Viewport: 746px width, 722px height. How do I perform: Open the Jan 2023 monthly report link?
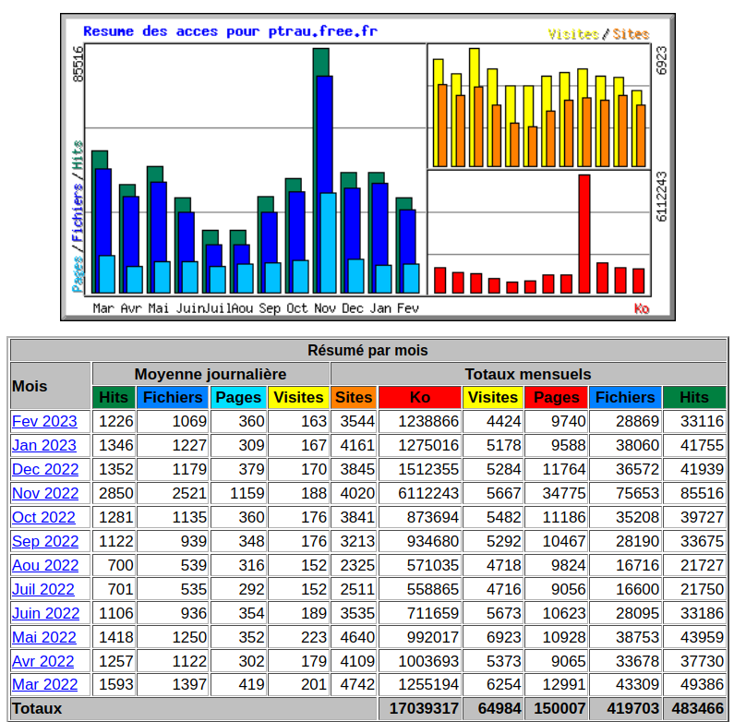(x=43, y=445)
